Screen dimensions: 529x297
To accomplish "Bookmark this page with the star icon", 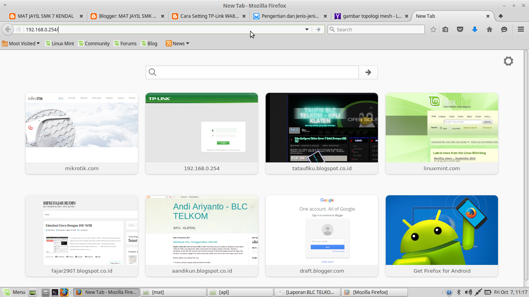I will tap(433, 29).
